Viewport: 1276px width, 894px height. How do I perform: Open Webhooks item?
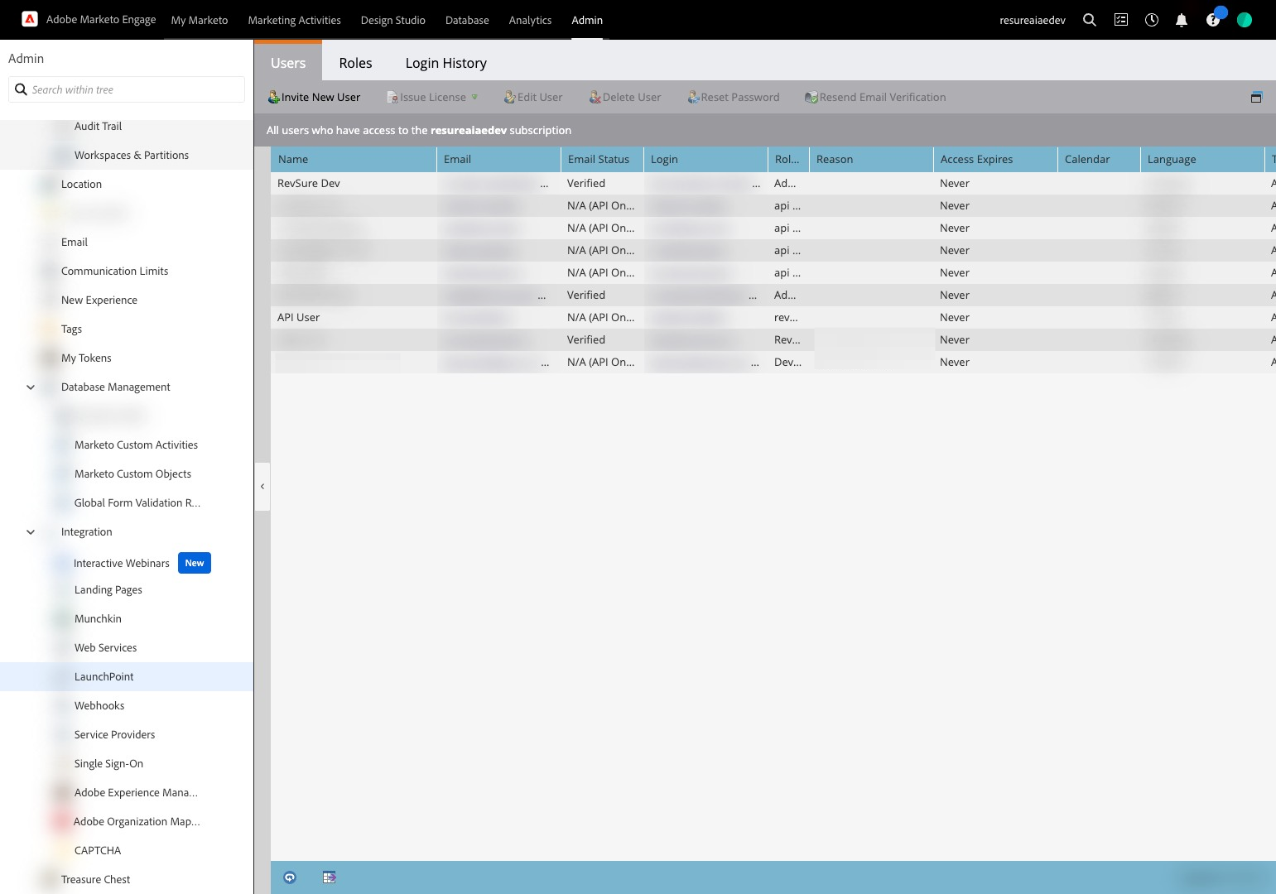[99, 705]
